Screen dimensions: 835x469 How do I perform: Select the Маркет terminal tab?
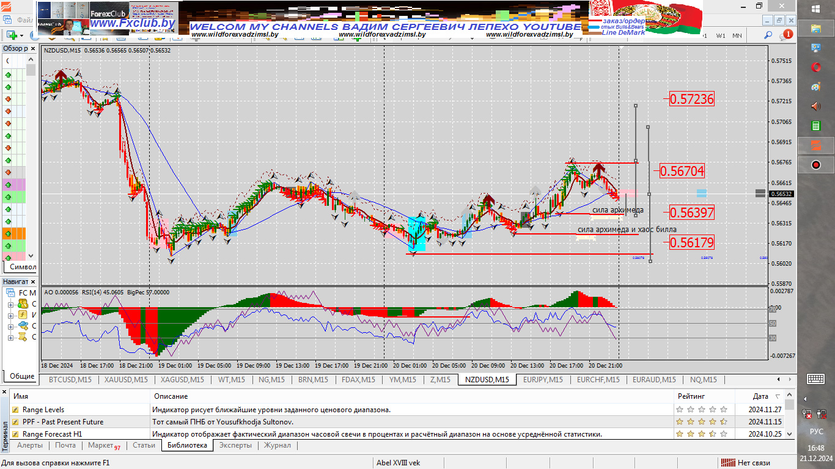coord(103,445)
